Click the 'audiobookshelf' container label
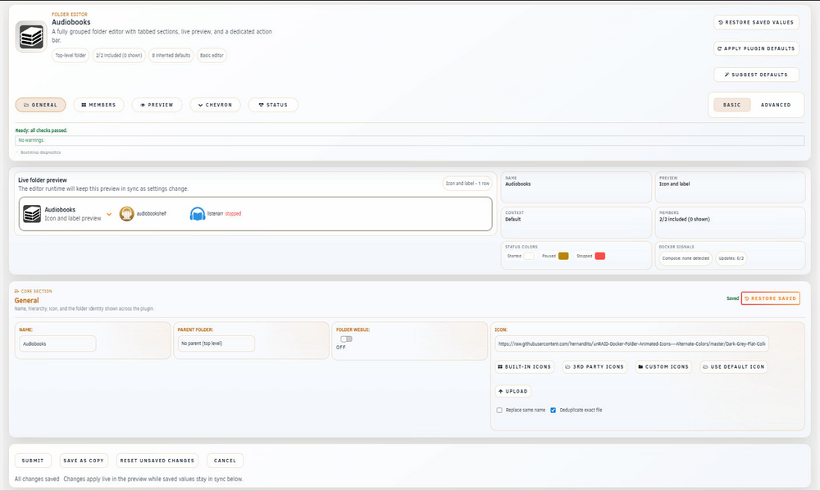The width and height of the screenshot is (820, 491). click(x=152, y=213)
